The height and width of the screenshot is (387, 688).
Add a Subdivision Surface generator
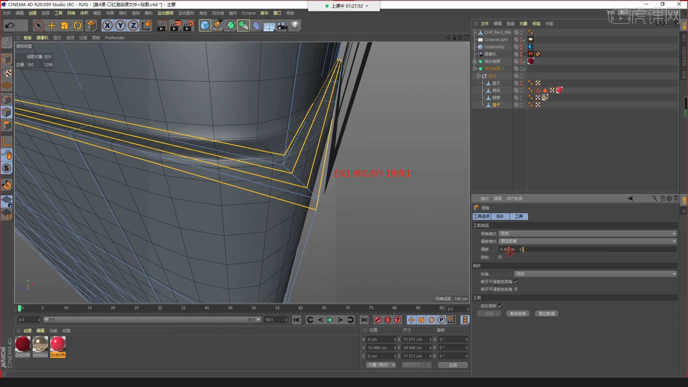pos(231,25)
